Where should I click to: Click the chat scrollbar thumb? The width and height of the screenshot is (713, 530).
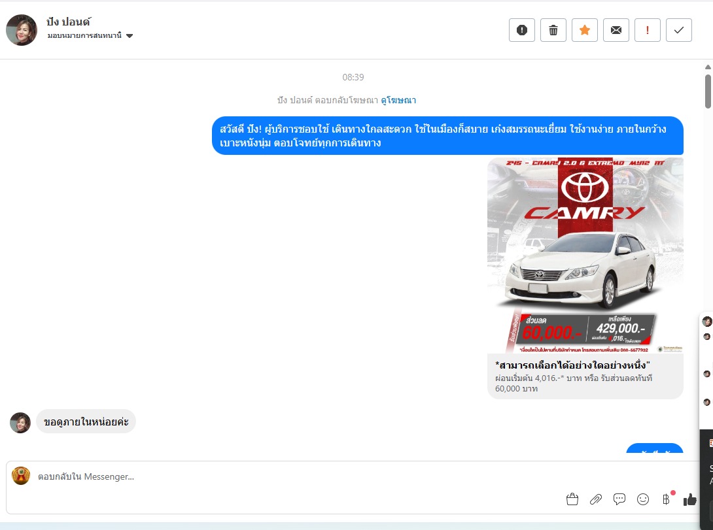[x=708, y=91]
